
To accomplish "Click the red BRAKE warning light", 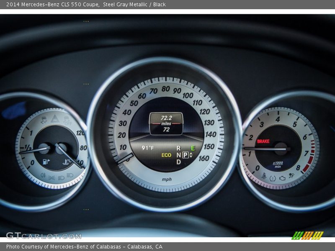I will (x=263, y=141).
